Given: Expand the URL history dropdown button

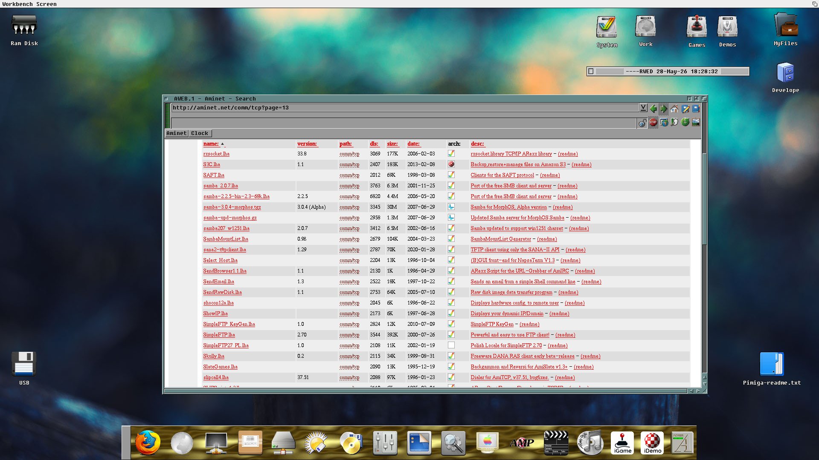Looking at the screenshot, I should pos(643,108).
